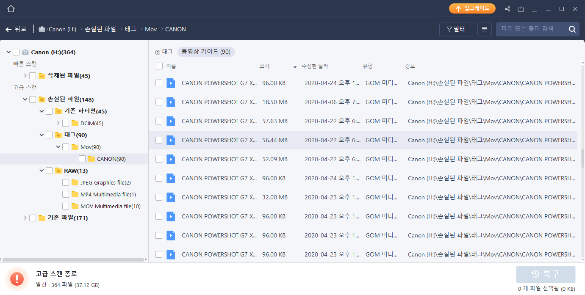Viewport: 585px width, 295px height.
Task: Sort by 크기 column header
Action: [x=264, y=66]
